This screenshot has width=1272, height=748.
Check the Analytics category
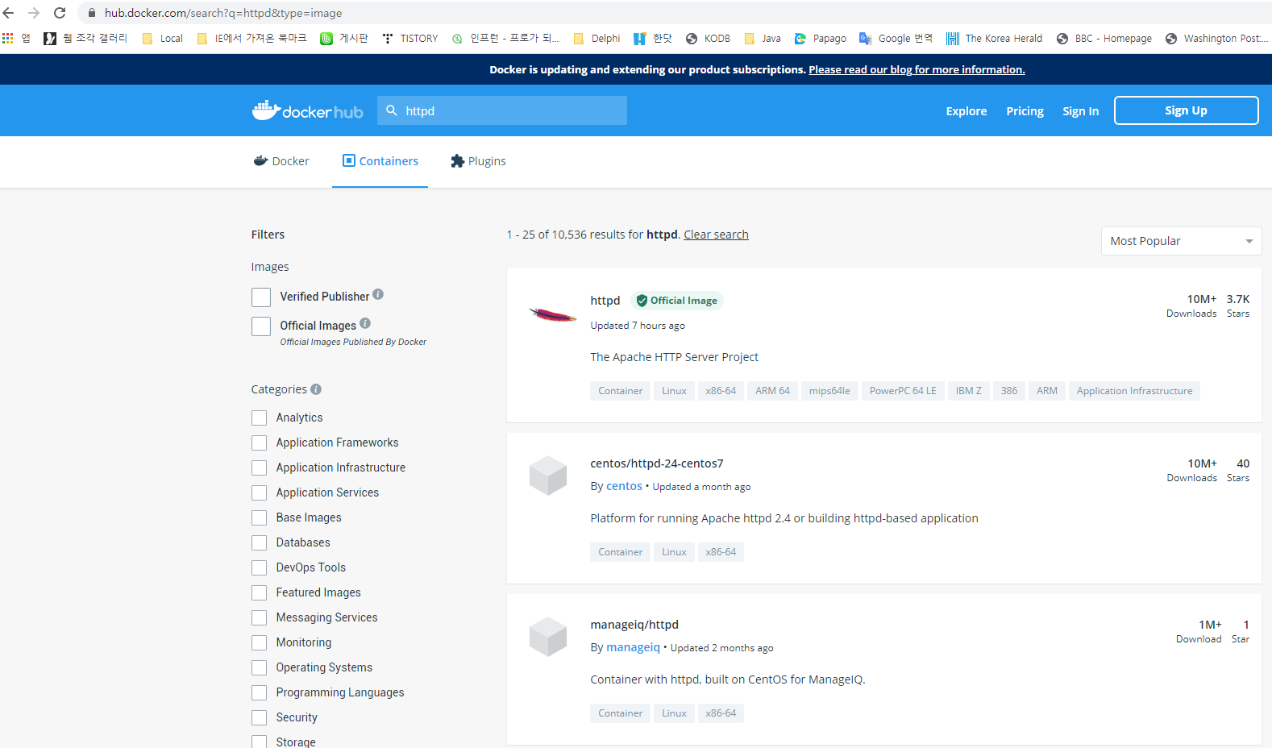[259, 418]
